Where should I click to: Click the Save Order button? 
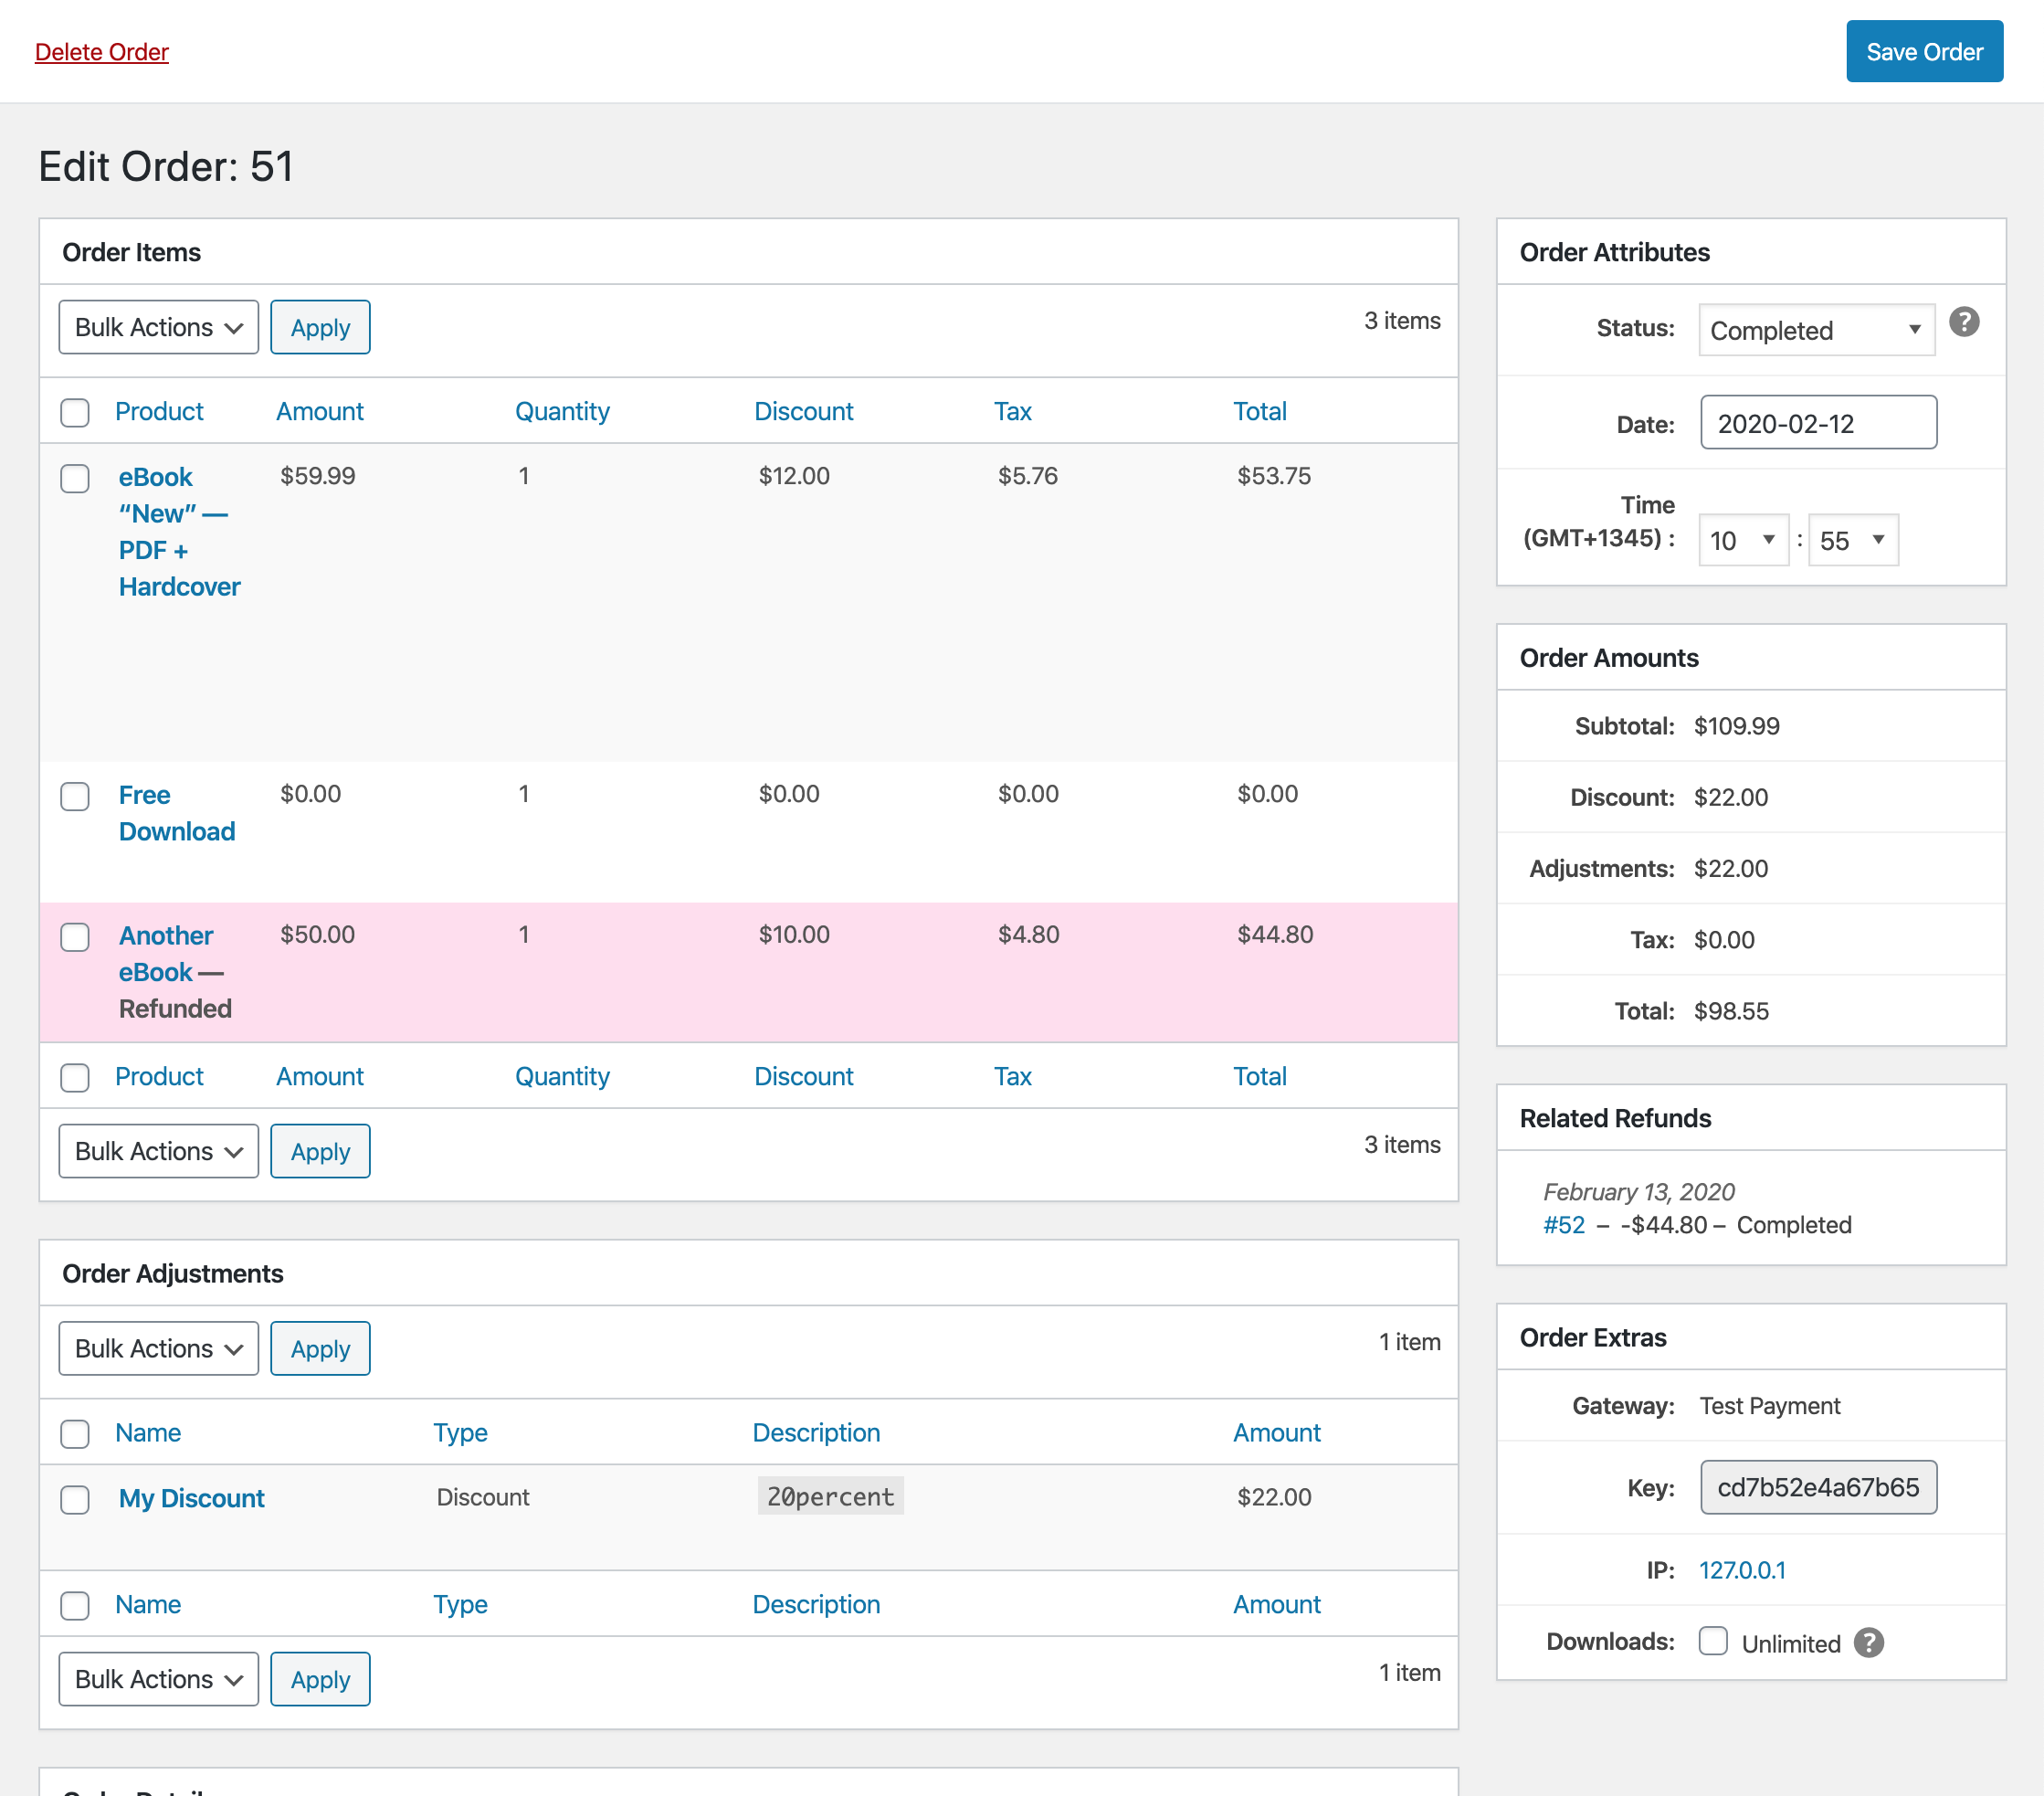point(1925,51)
